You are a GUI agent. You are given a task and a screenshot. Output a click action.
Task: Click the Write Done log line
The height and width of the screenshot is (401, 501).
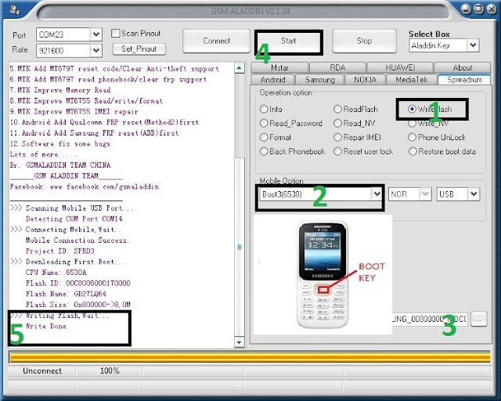(x=47, y=326)
